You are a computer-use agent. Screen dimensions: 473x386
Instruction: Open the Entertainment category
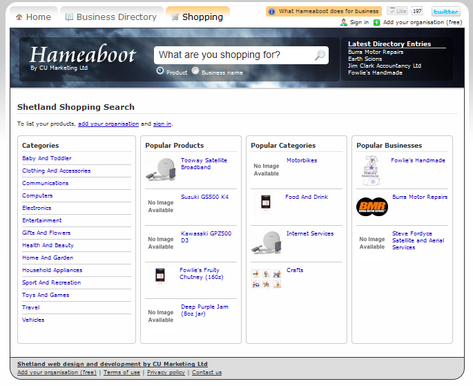[x=42, y=220]
